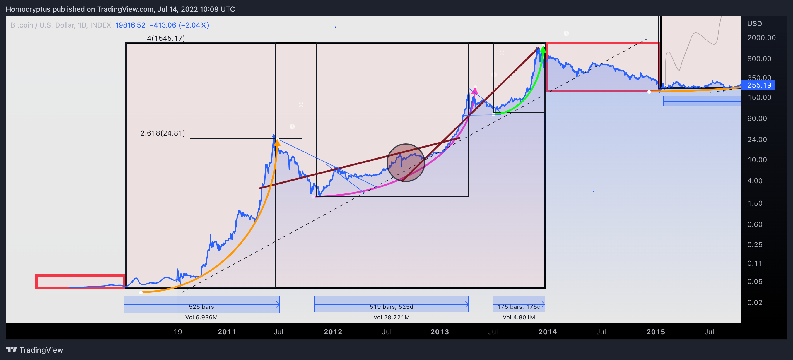The width and height of the screenshot is (793, 360).
Task: Select the white anchor dot at the green curve start
Action: 493,114
